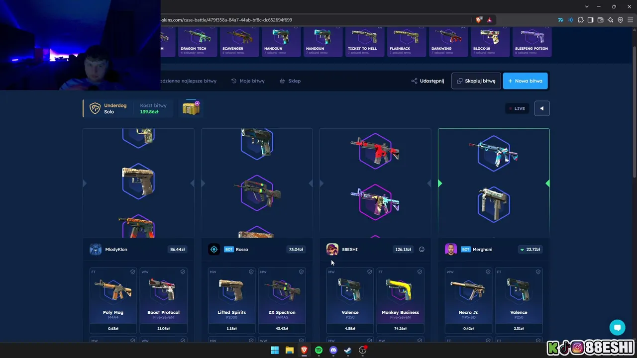Open Spotify from the taskbar
The height and width of the screenshot is (358, 637).
click(x=318, y=350)
